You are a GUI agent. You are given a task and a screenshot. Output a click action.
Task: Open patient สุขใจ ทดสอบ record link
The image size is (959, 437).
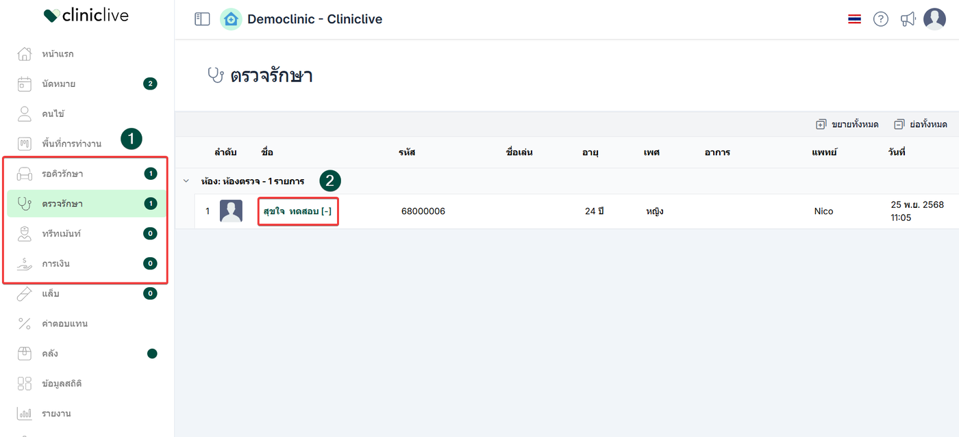point(297,211)
